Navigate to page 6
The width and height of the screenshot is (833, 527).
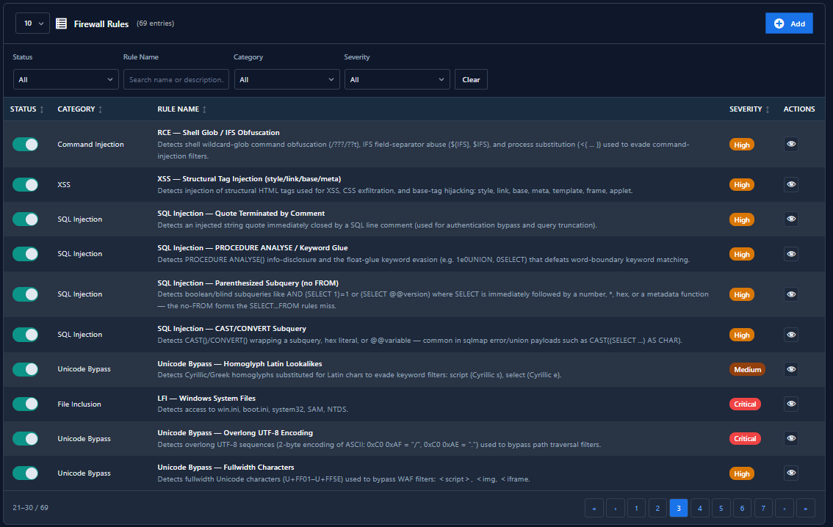[x=742, y=508]
